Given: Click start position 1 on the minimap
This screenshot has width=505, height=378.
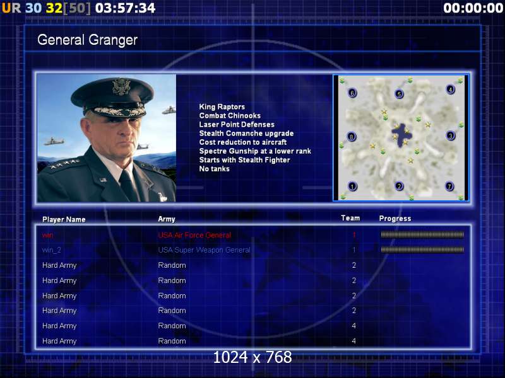Looking at the screenshot, I should (x=352, y=186).
